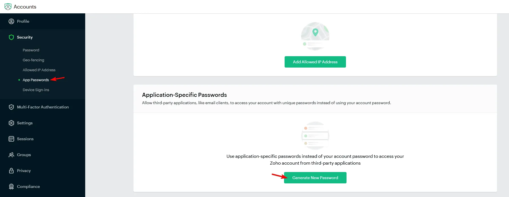The image size is (509, 197).
Task: Click the Generate New Password button
Action: coord(315,177)
